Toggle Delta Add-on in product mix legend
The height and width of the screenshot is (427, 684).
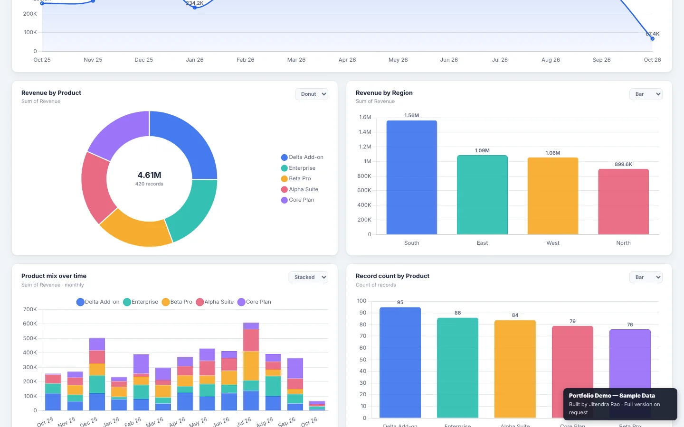98,302
